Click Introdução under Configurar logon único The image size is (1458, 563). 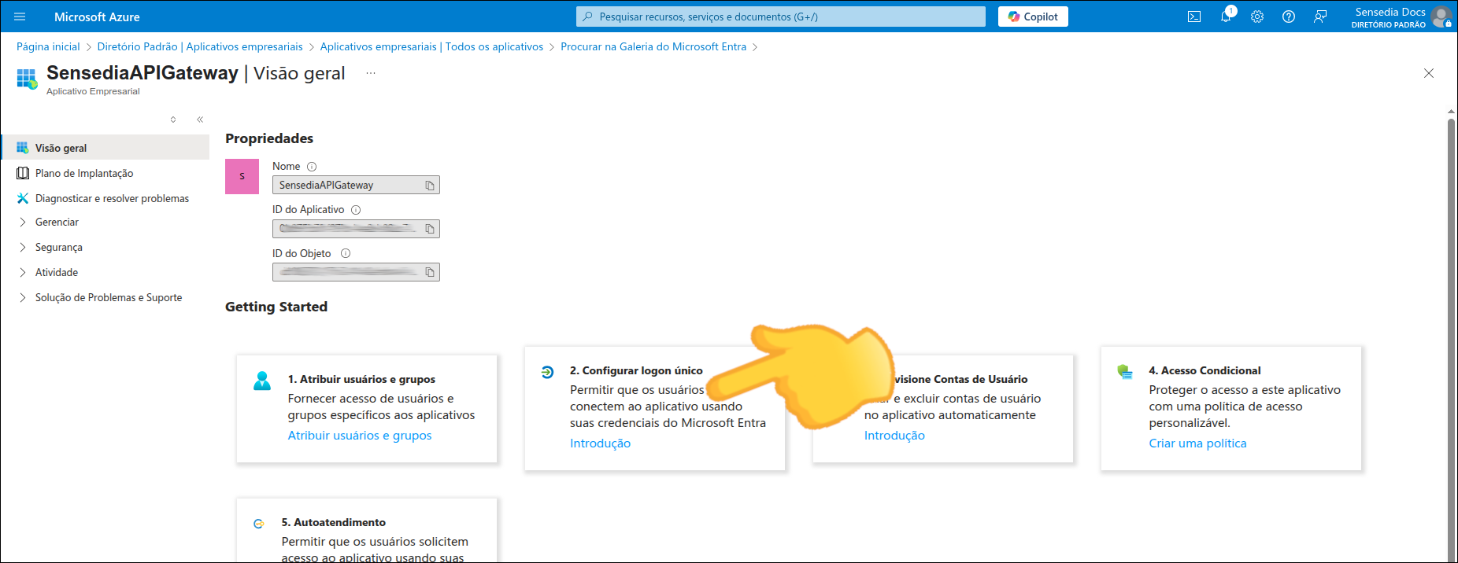coord(601,443)
